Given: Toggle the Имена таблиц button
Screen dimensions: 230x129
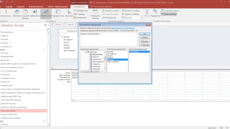Looking at the screenshot, I should pyautogui.click(x=169, y=14).
